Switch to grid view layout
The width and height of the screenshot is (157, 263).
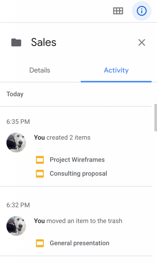pyautogui.click(x=118, y=11)
